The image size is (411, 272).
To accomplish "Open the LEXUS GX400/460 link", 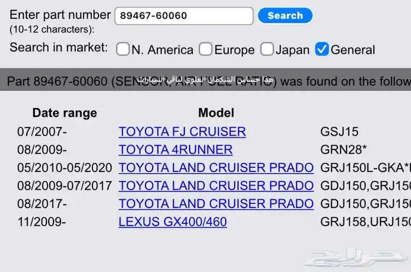I will pos(173,222).
